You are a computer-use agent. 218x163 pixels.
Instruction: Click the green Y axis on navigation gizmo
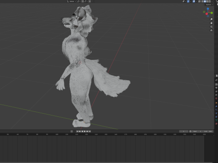coord(212,13)
